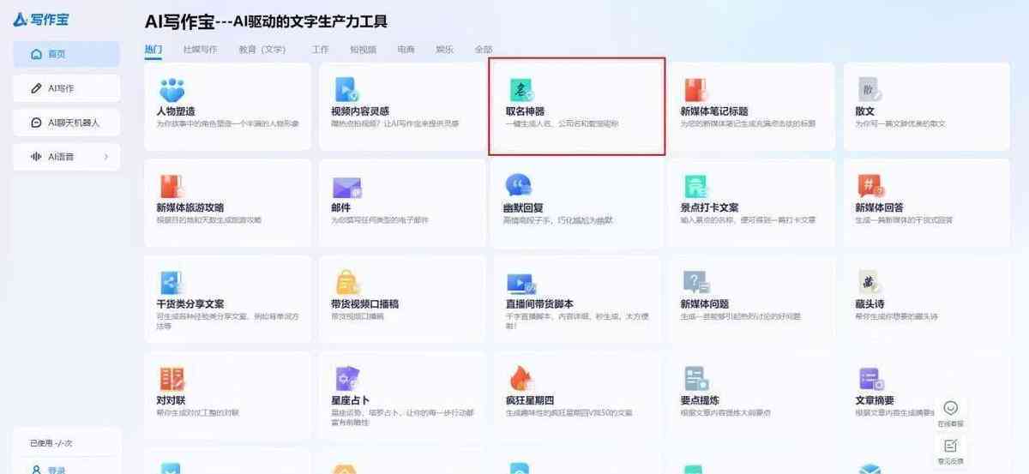
Task: Open 在线客服 online support chat
Action: 950,412
